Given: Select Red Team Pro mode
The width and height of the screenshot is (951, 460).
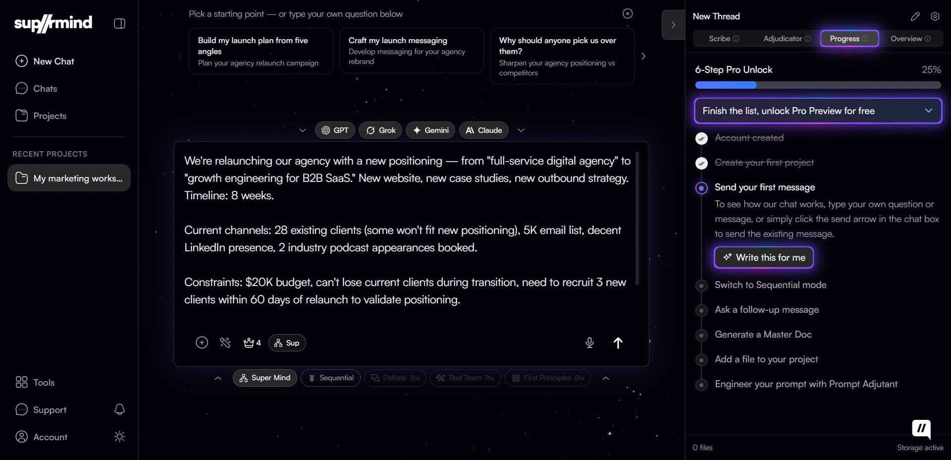Looking at the screenshot, I should click(466, 378).
